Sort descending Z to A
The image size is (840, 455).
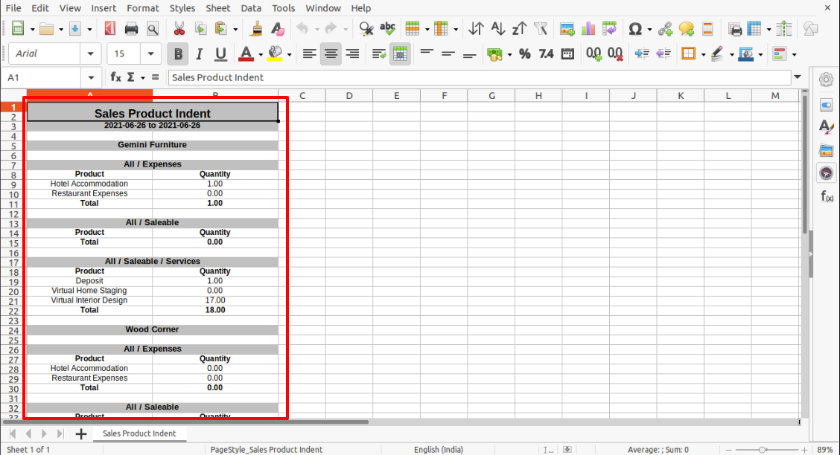coord(519,28)
